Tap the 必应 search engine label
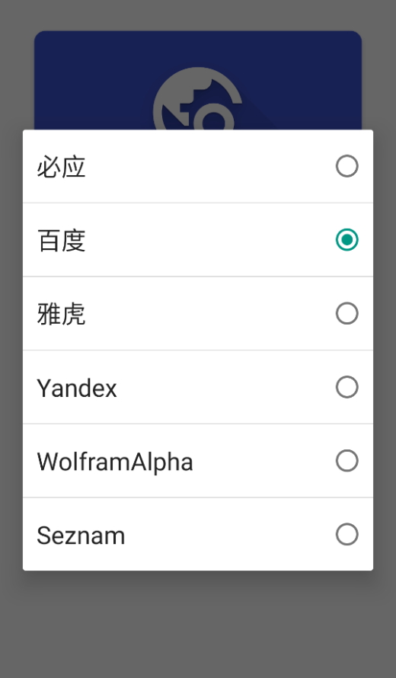This screenshot has width=396, height=678. pos(61,167)
